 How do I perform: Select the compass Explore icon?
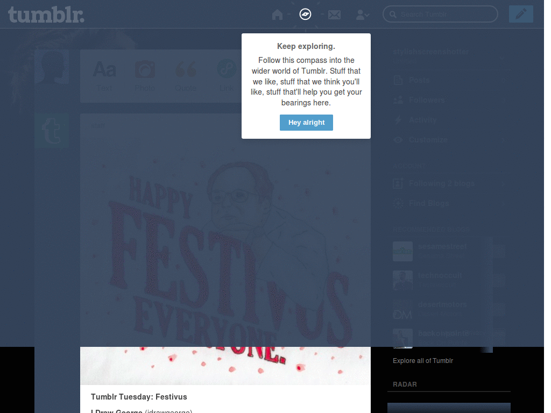[x=305, y=14]
